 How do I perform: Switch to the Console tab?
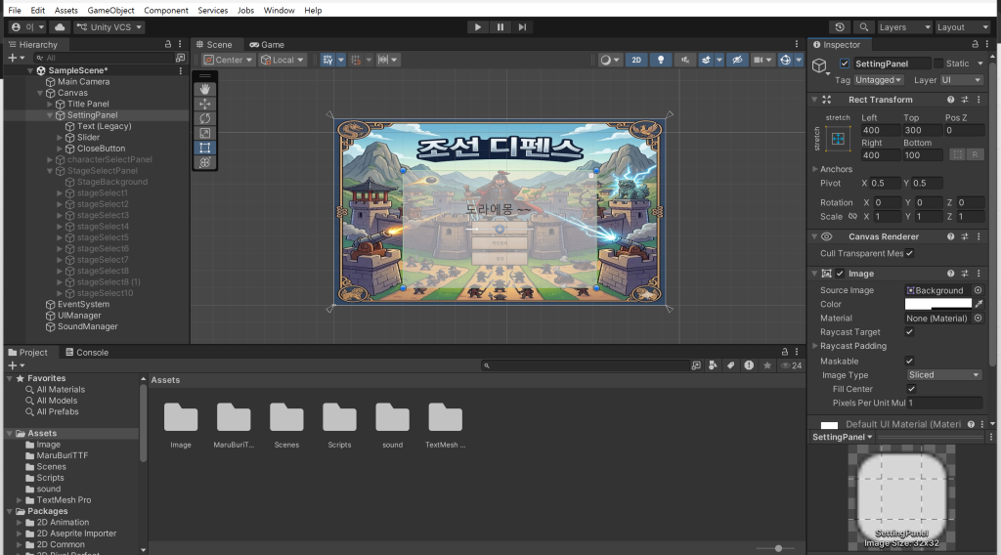[86, 353]
